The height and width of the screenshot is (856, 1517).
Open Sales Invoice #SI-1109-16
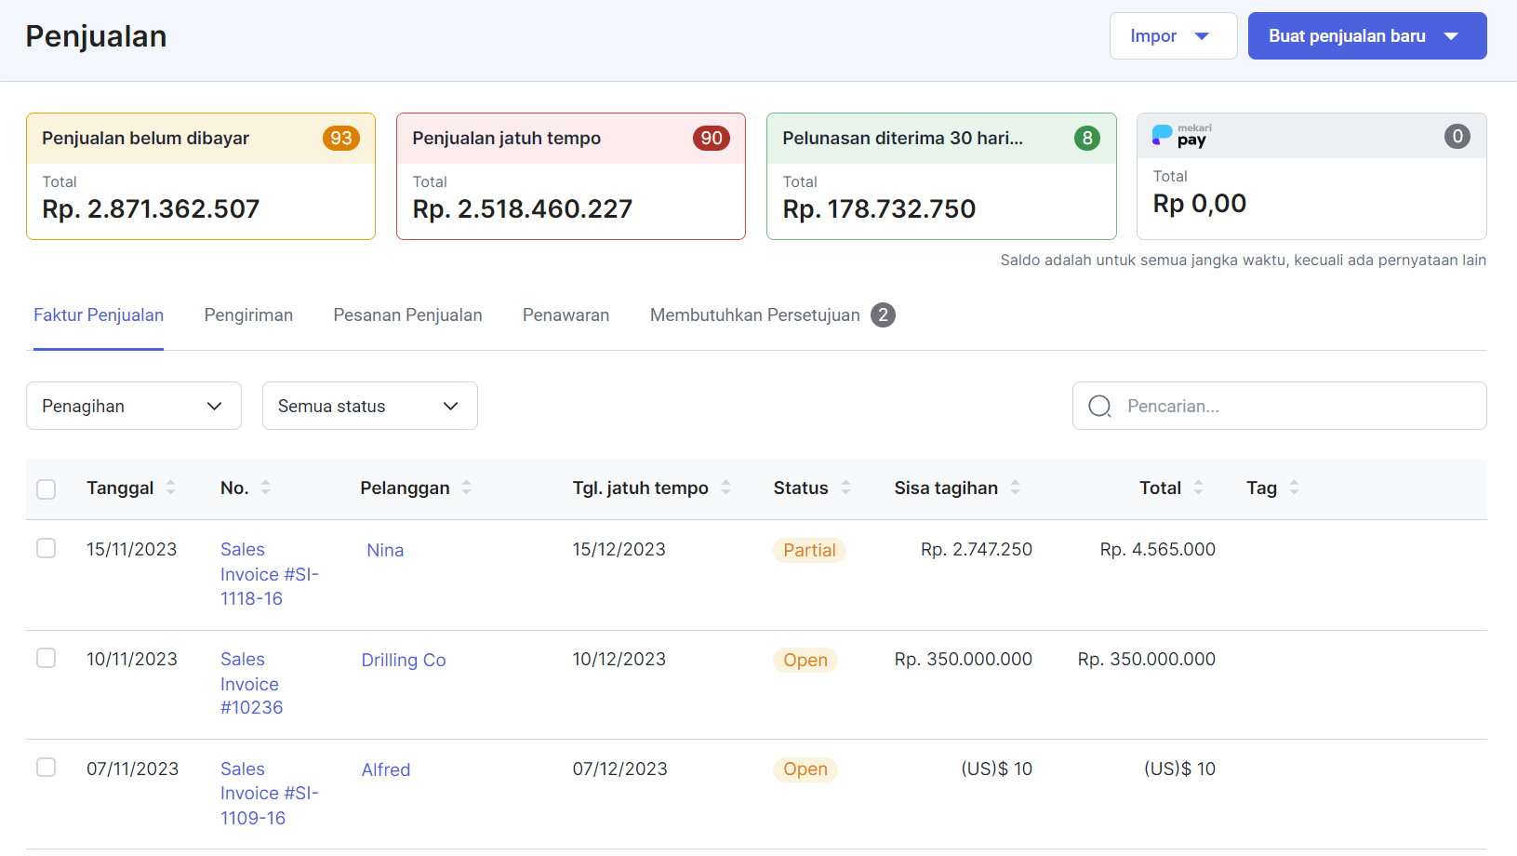coord(269,793)
